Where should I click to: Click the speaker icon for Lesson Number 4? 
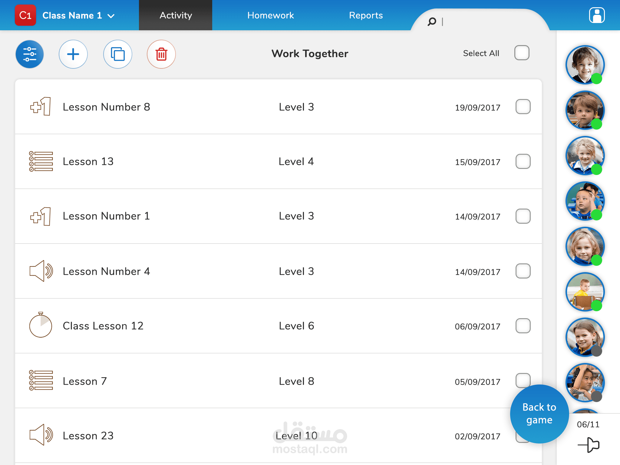(41, 271)
